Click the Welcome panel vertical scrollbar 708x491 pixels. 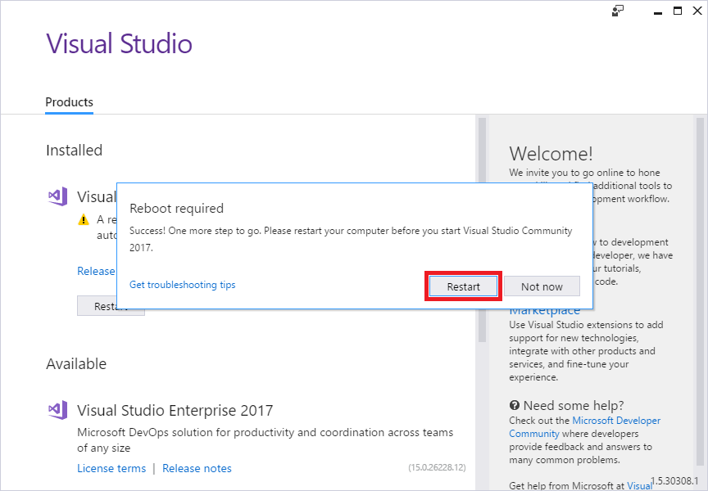[x=700, y=245]
